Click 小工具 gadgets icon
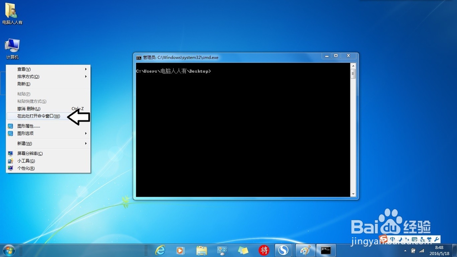The height and width of the screenshot is (257, 457). point(10,161)
